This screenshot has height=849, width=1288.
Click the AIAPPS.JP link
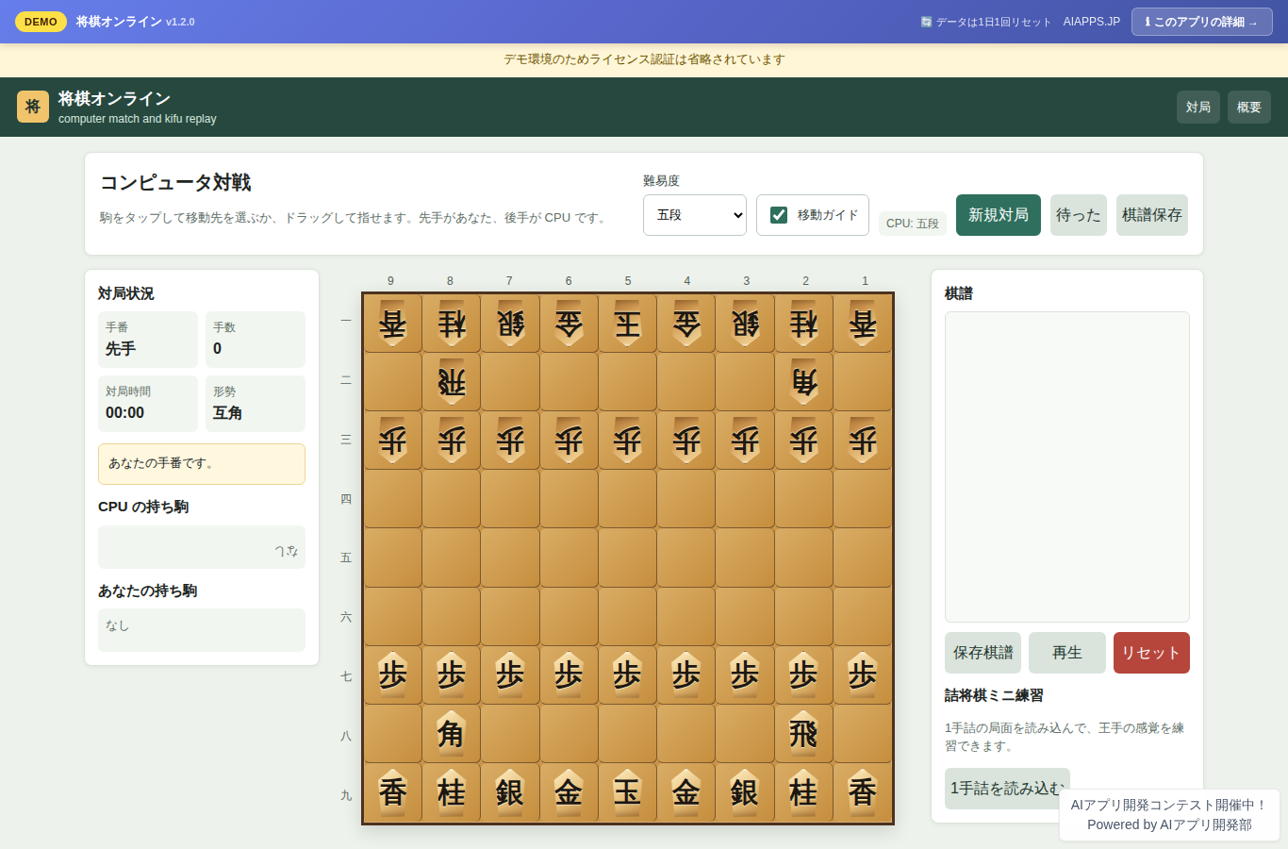click(1092, 22)
